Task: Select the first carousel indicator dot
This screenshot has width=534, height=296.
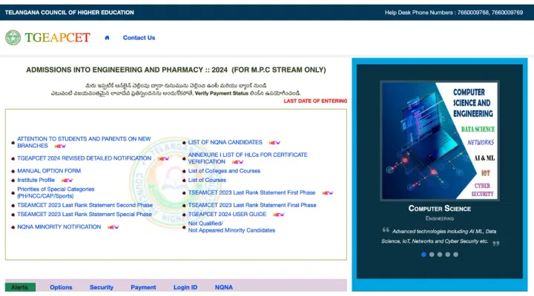Action: [x=423, y=254]
